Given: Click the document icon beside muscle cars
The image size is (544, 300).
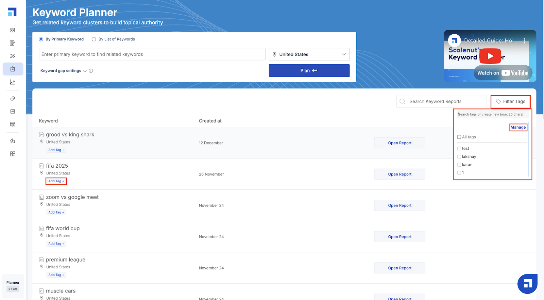Looking at the screenshot, I should tap(41, 291).
